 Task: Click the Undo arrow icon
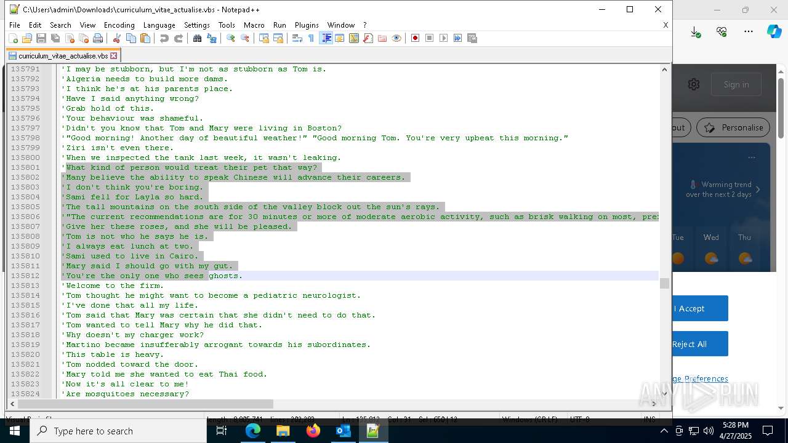[x=164, y=38]
